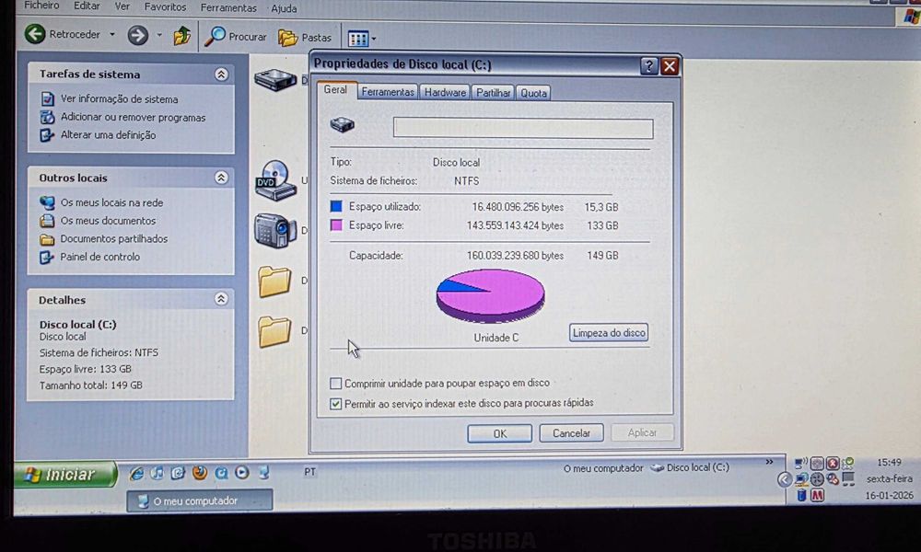Click Alterar uma definição link

(108, 135)
